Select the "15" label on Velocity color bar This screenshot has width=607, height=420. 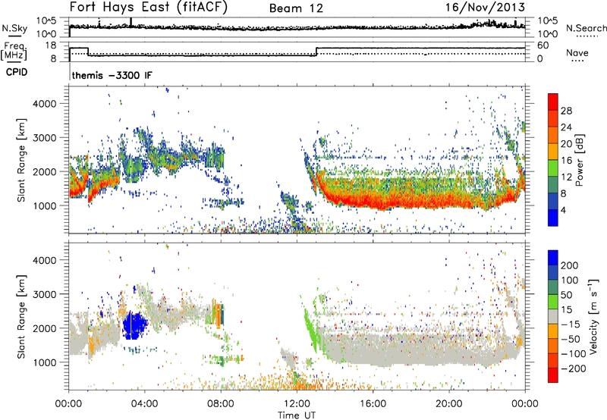[x=566, y=310]
